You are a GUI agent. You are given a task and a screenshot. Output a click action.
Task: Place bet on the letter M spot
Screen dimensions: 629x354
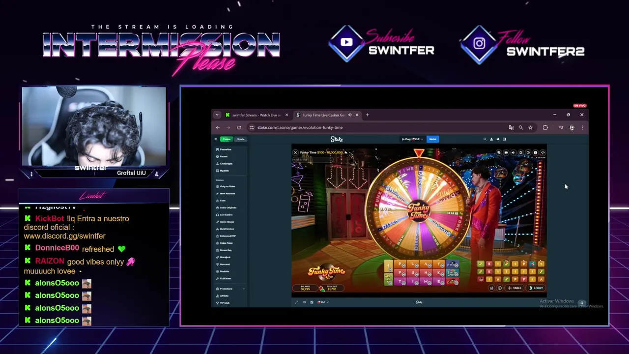[425, 282]
